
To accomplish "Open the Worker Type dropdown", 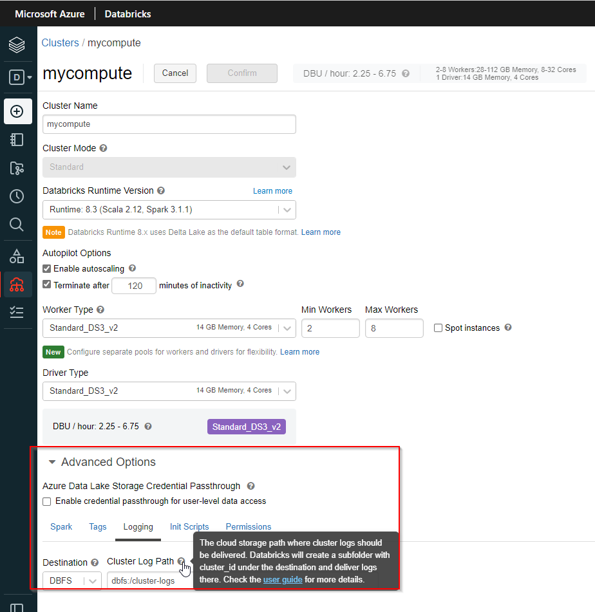I will (169, 328).
